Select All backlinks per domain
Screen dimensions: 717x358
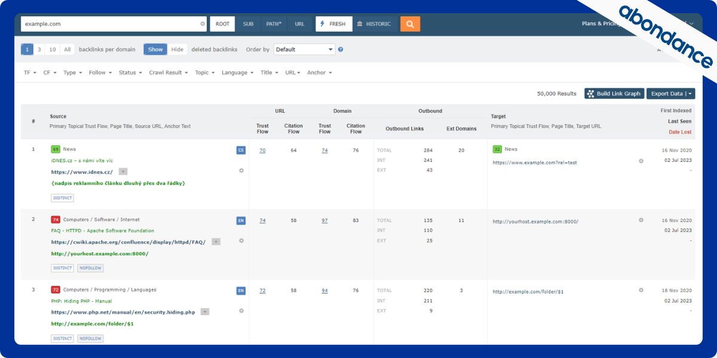coord(68,50)
